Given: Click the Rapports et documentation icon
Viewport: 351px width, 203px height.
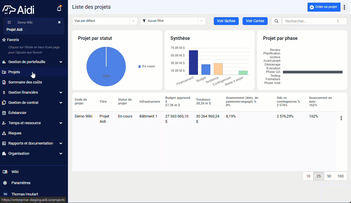Looking at the screenshot, I should point(4,143).
